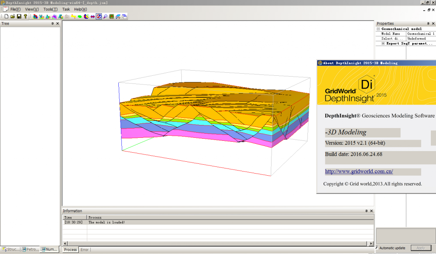This screenshot has width=436, height=254.
Task: Minimize the inner document window
Action: coord(424,10)
